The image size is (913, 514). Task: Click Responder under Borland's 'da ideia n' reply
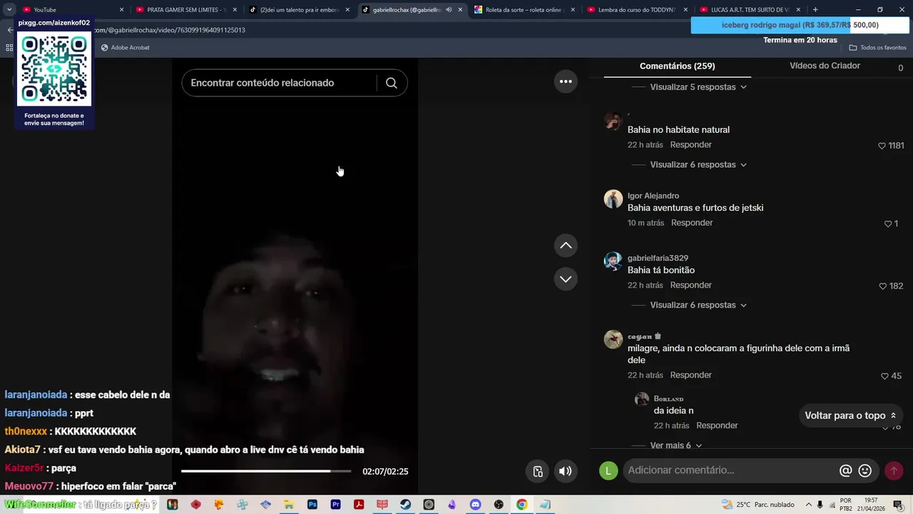(x=717, y=425)
